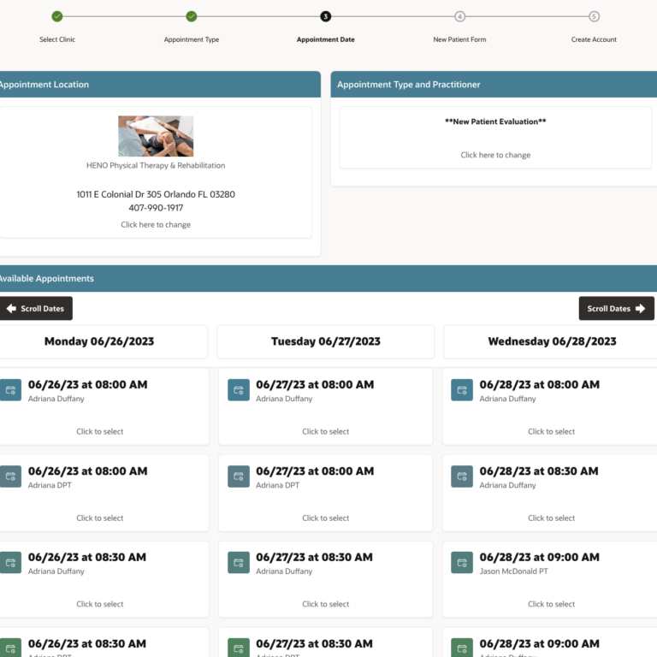The width and height of the screenshot is (657, 657).
Task: Click to select 06/26/23 08:30 AM Adriana Duffany
Action: [x=100, y=604]
